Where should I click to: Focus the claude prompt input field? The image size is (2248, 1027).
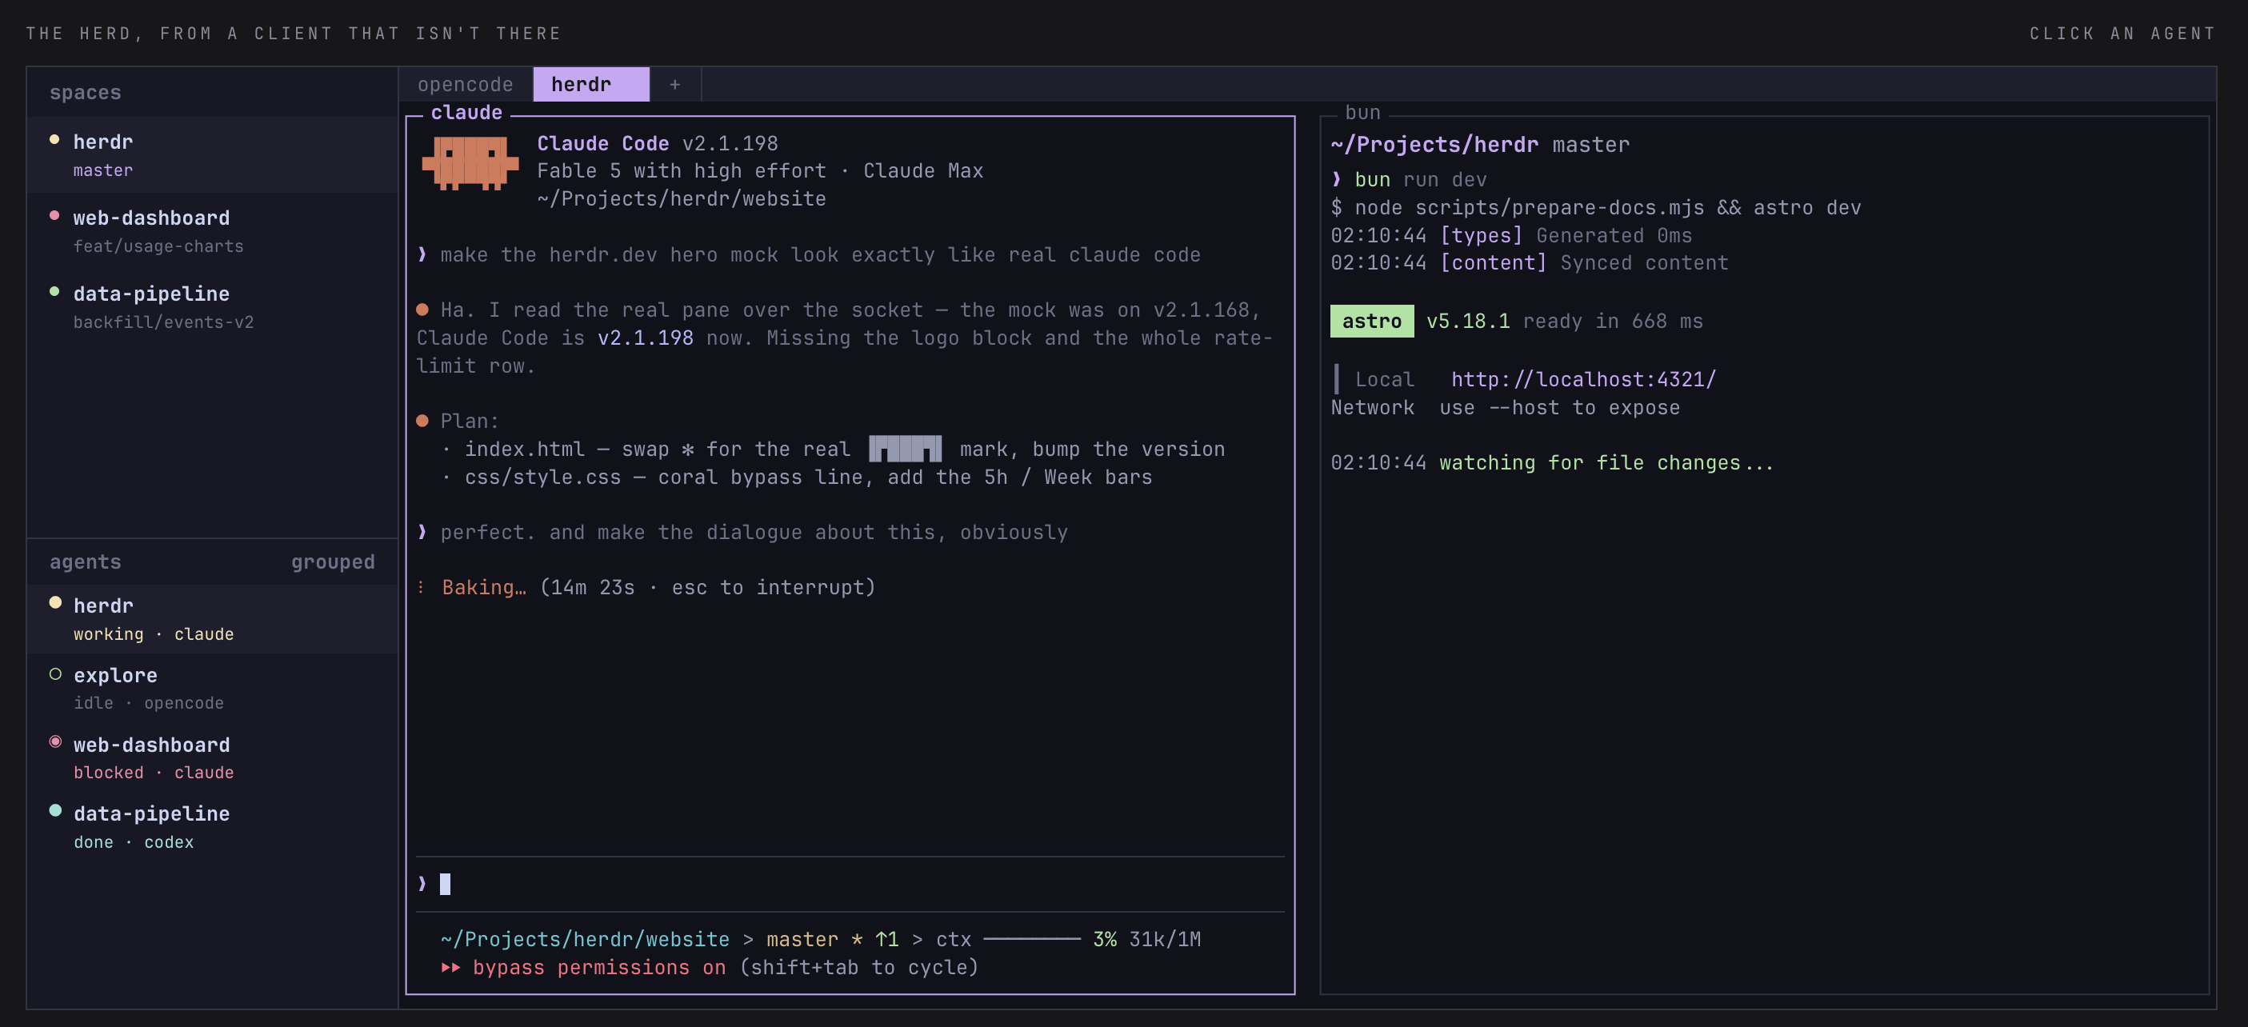(850, 884)
